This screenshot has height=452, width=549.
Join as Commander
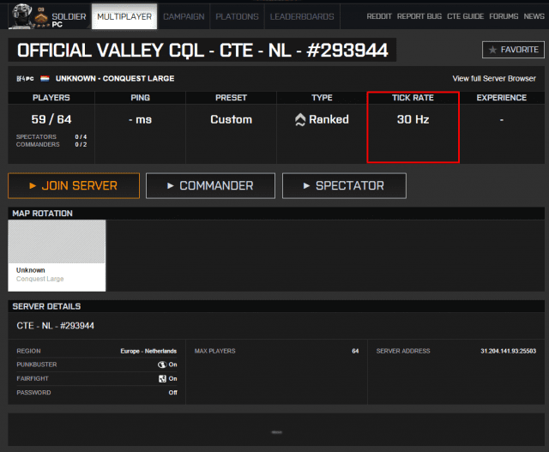click(210, 185)
